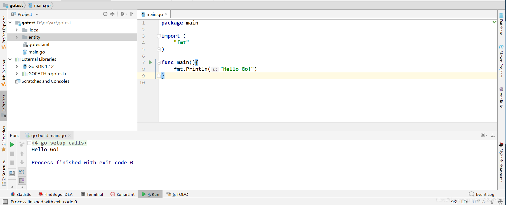This screenshot has width=506, height=205.
Task: Open the FindBugs-IDEA tool window
Action: [55, 194]
